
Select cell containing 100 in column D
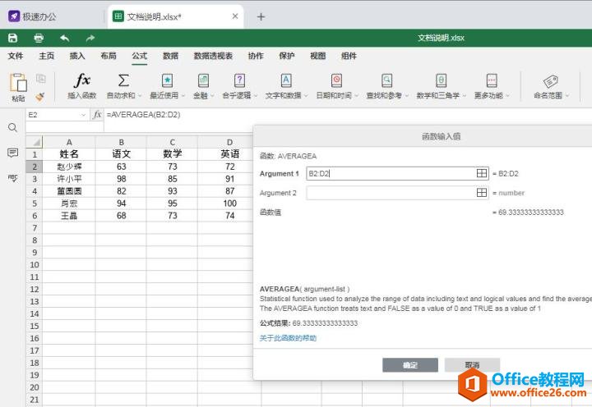(x=229, y=203)
